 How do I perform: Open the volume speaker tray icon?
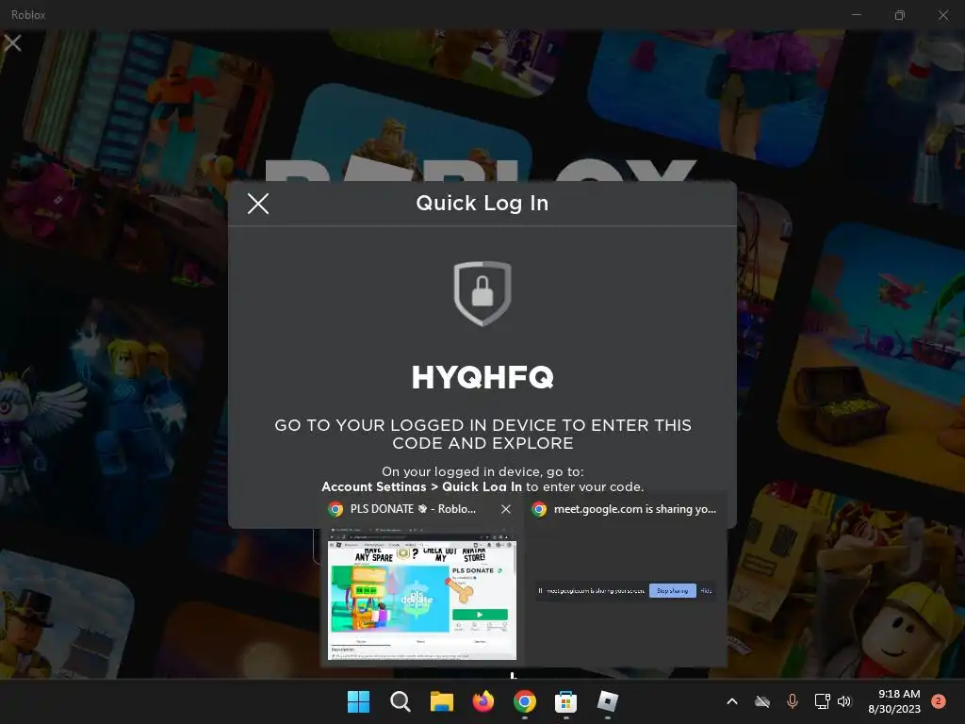[x=844, y=701]
